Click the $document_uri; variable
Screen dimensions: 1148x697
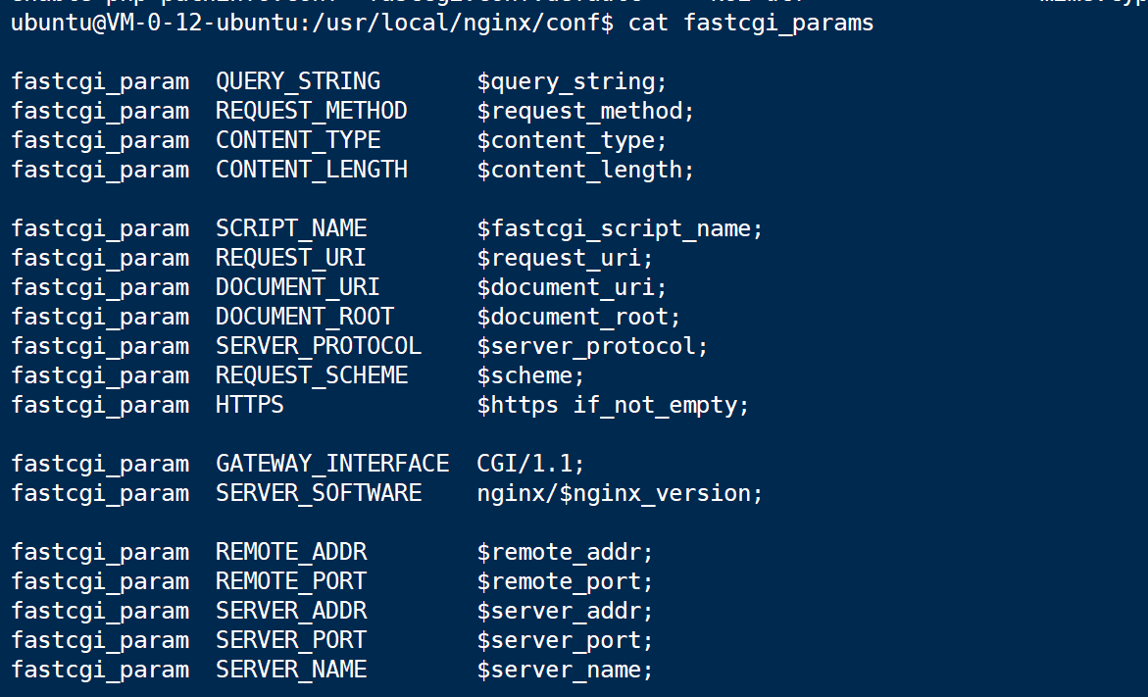click(572, 288)
